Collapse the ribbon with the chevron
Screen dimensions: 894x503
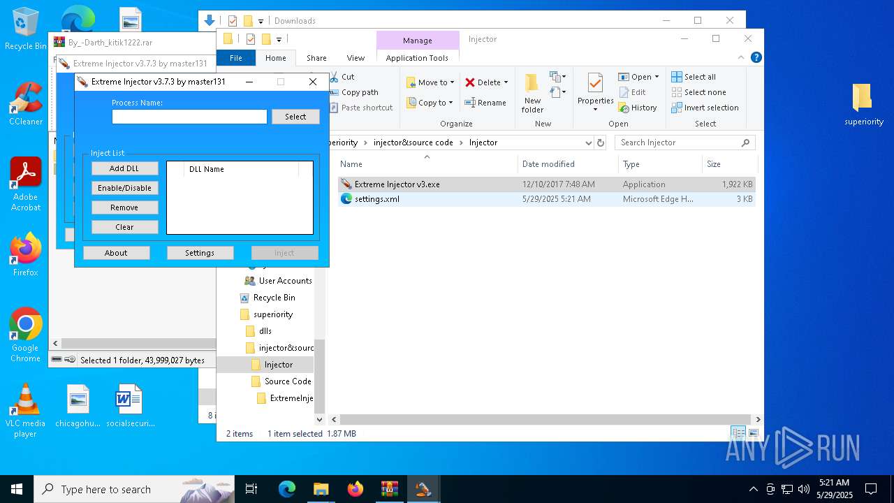741,57
